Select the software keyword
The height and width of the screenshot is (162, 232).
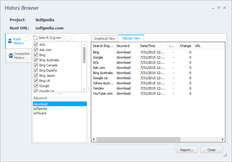coord(60,113)
